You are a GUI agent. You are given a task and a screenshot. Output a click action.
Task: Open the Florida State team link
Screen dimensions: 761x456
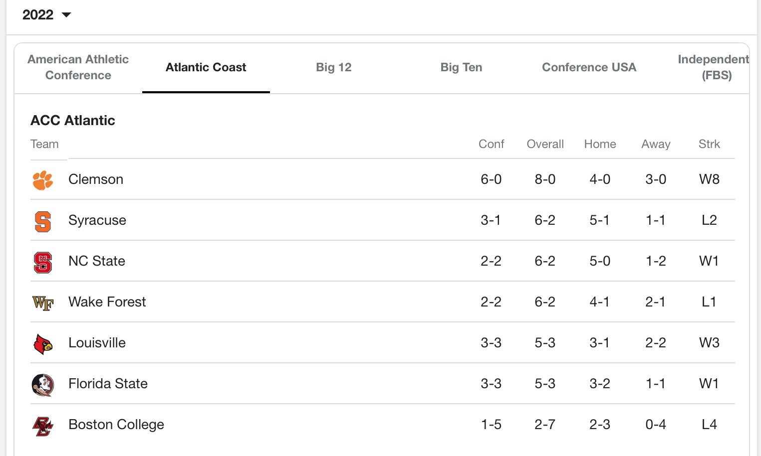coord(108,384)
